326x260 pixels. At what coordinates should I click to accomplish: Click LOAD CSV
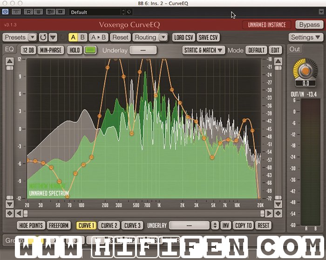(x=183, y=37)
